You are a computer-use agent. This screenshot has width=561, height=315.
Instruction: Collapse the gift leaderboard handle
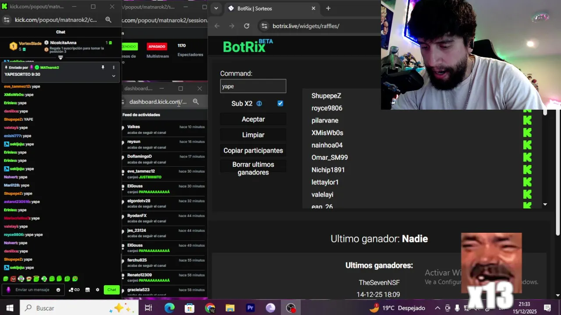(60, 57)
